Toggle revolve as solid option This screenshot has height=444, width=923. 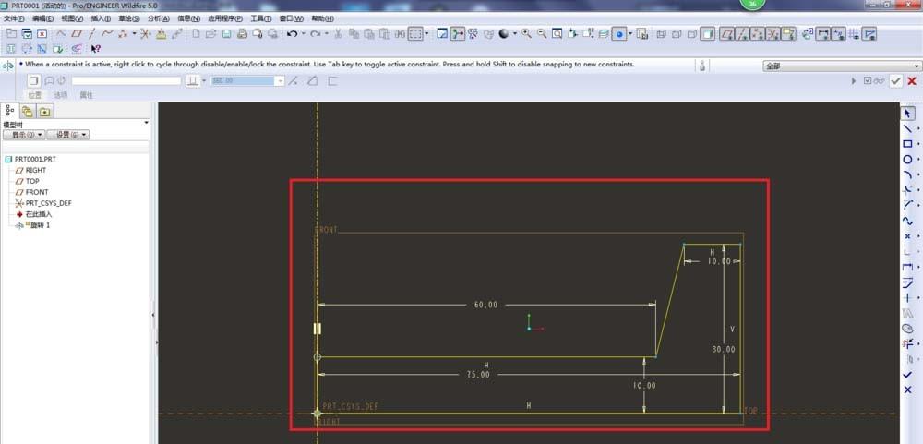pyautogui.click(x=34, y=81)
